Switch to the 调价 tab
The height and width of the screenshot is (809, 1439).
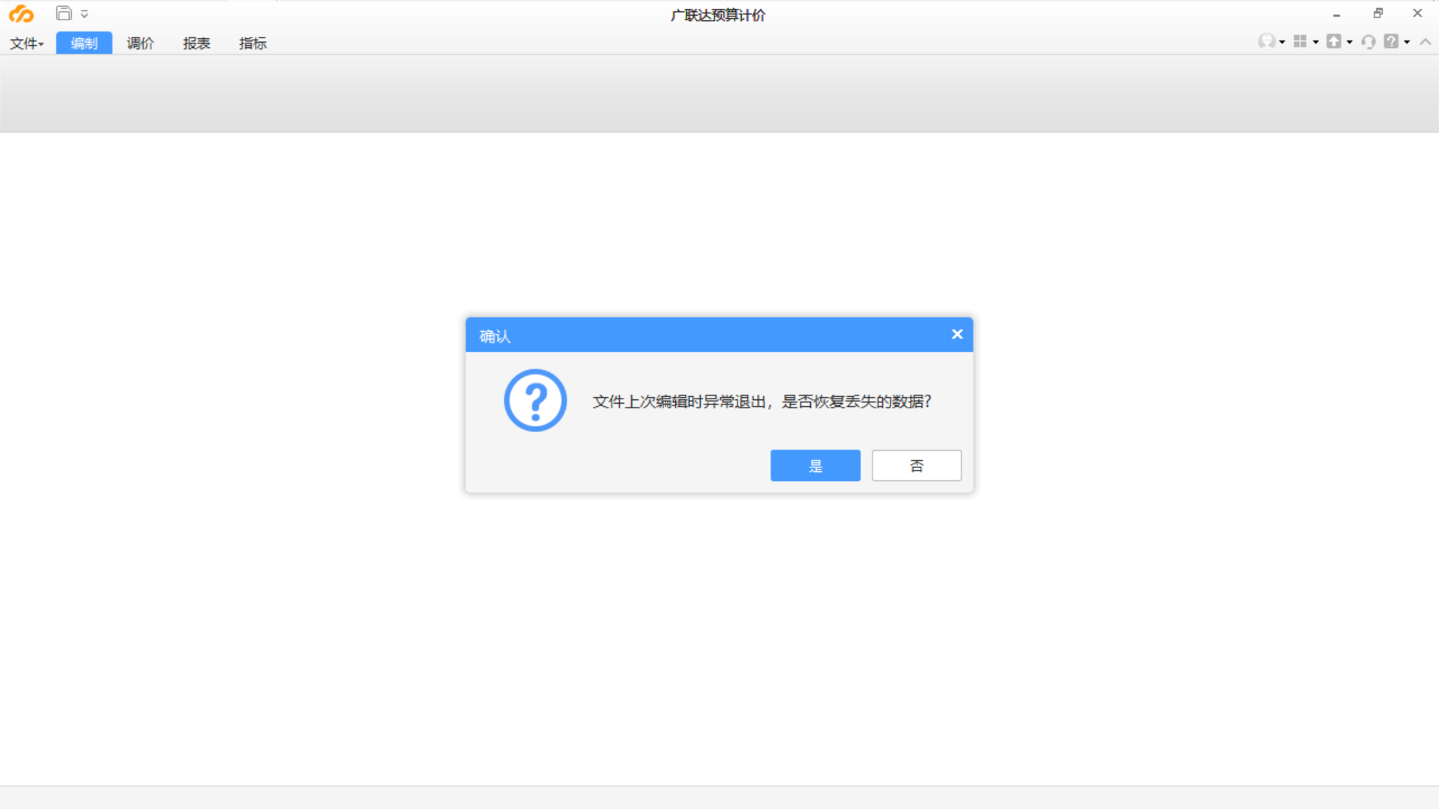[x=140, y=43]
